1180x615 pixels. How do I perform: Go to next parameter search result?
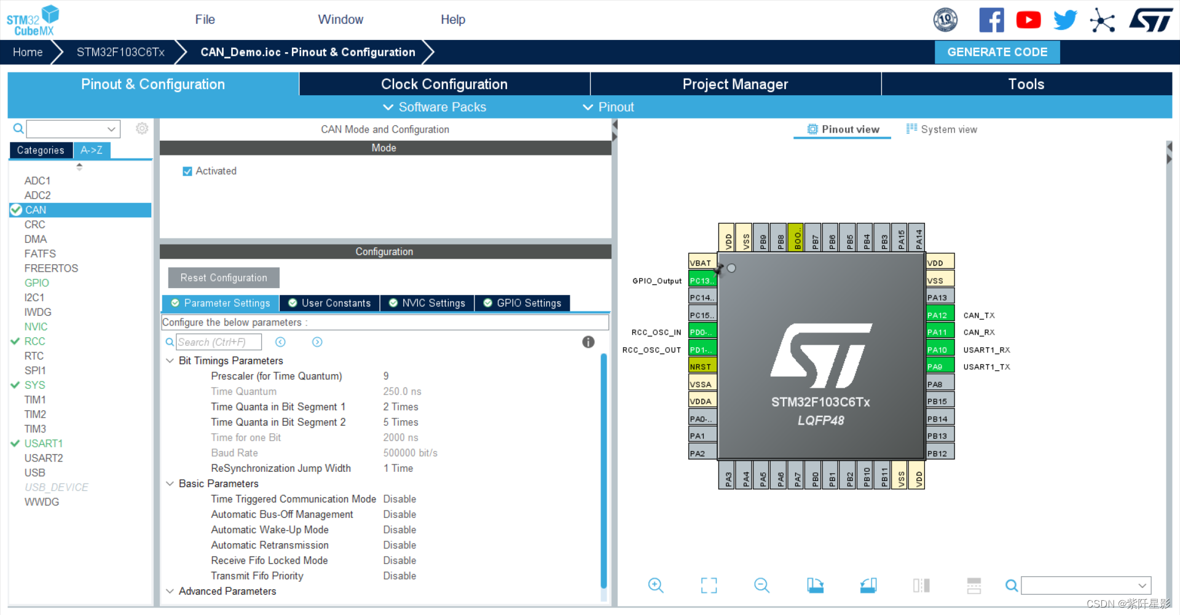click(317, 342)
